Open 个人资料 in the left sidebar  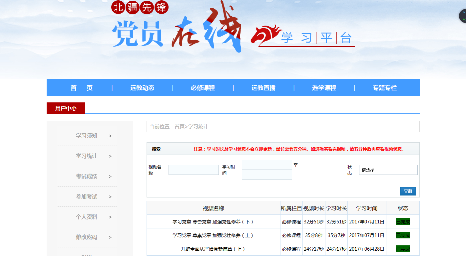[87, 217]
